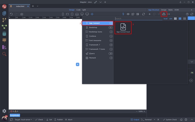Open the Search magnifier in sidebar
The height and width of the screenshot is (122, 195).
coord(4,54)
